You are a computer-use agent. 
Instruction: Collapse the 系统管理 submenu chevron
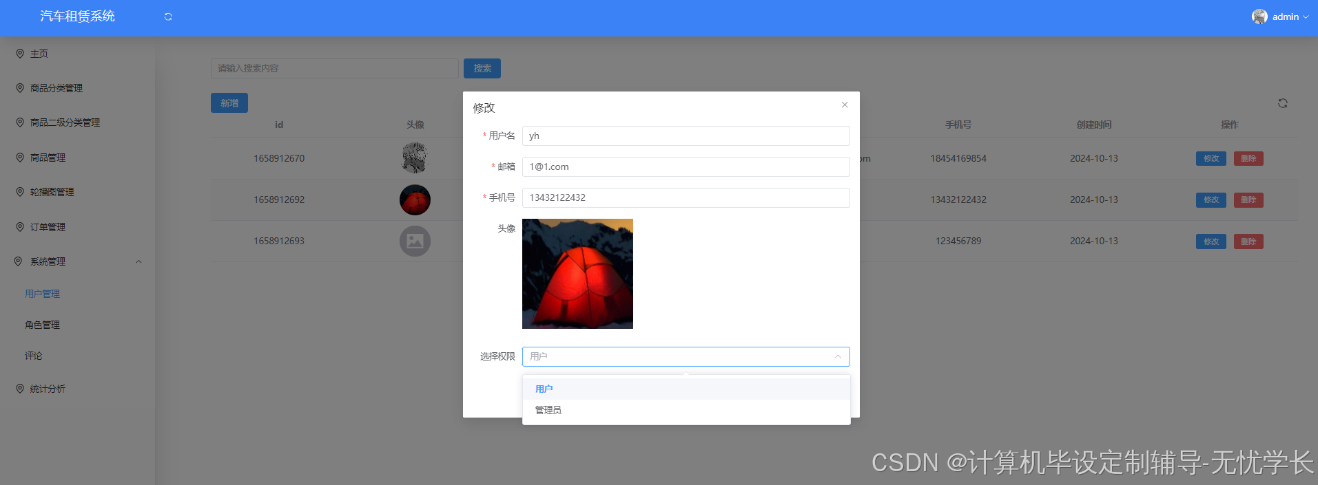138,261
